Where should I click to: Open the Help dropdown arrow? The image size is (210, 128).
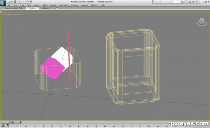[x=199, y=2]
